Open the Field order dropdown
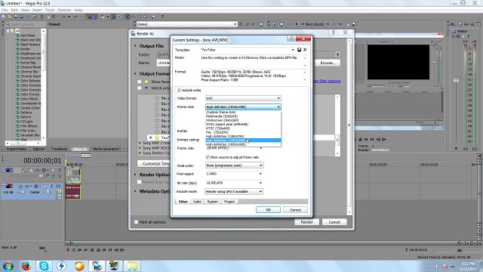The image size is (483, 272). click(234, 165)
